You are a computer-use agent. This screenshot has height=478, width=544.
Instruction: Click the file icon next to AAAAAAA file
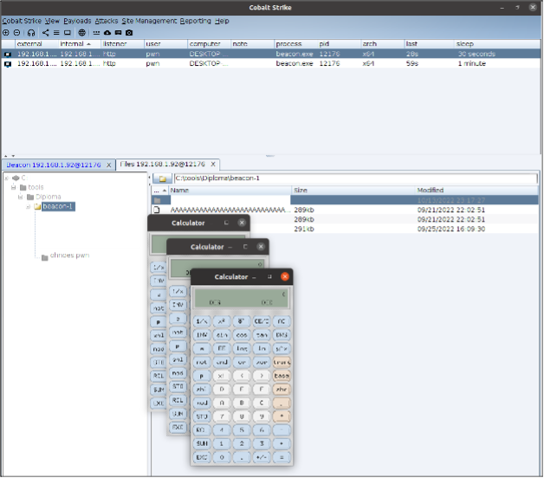(157, 210)
